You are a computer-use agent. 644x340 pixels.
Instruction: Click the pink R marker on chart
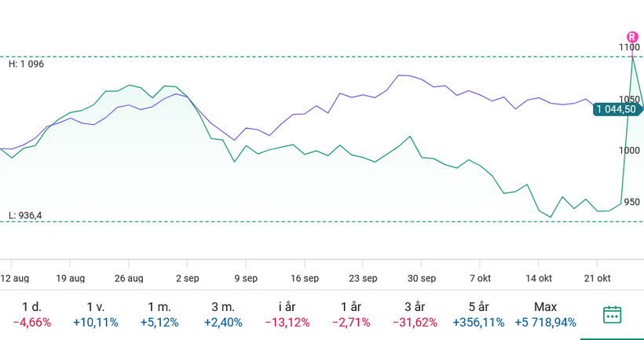[x=632, y=37]
